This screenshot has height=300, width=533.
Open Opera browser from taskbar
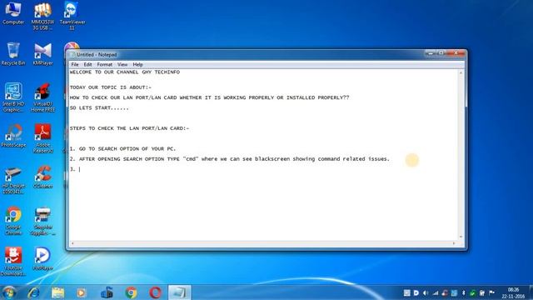pos(156,292)
